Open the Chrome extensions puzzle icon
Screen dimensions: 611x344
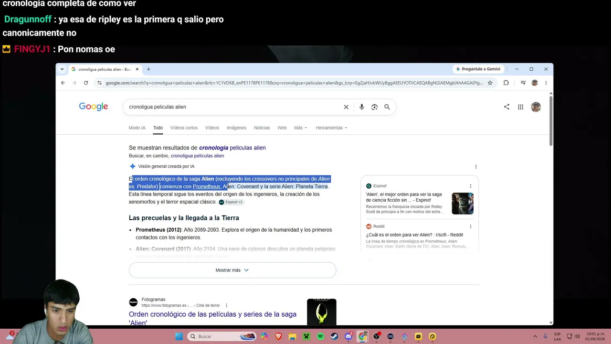506,83
